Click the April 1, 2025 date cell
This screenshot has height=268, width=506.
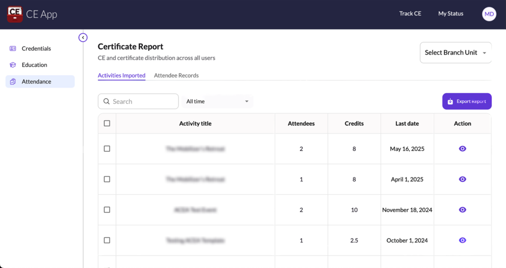(x=407, y=179)
